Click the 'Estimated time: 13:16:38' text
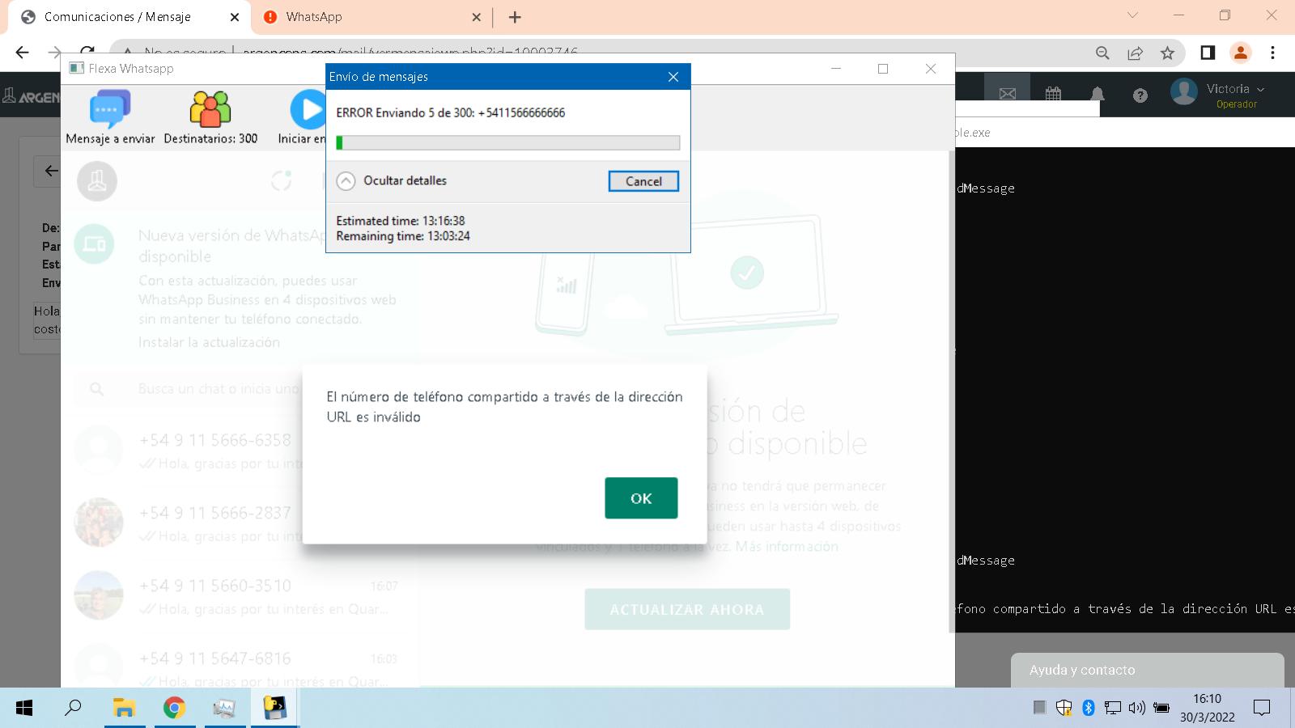Viewport: 1295px width, 728px height. 401,221
